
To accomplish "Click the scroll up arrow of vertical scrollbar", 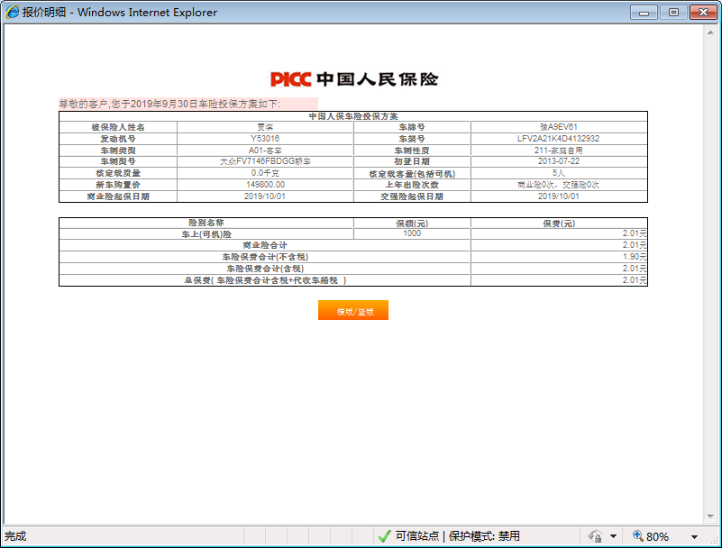I will [x=710, y=32].
